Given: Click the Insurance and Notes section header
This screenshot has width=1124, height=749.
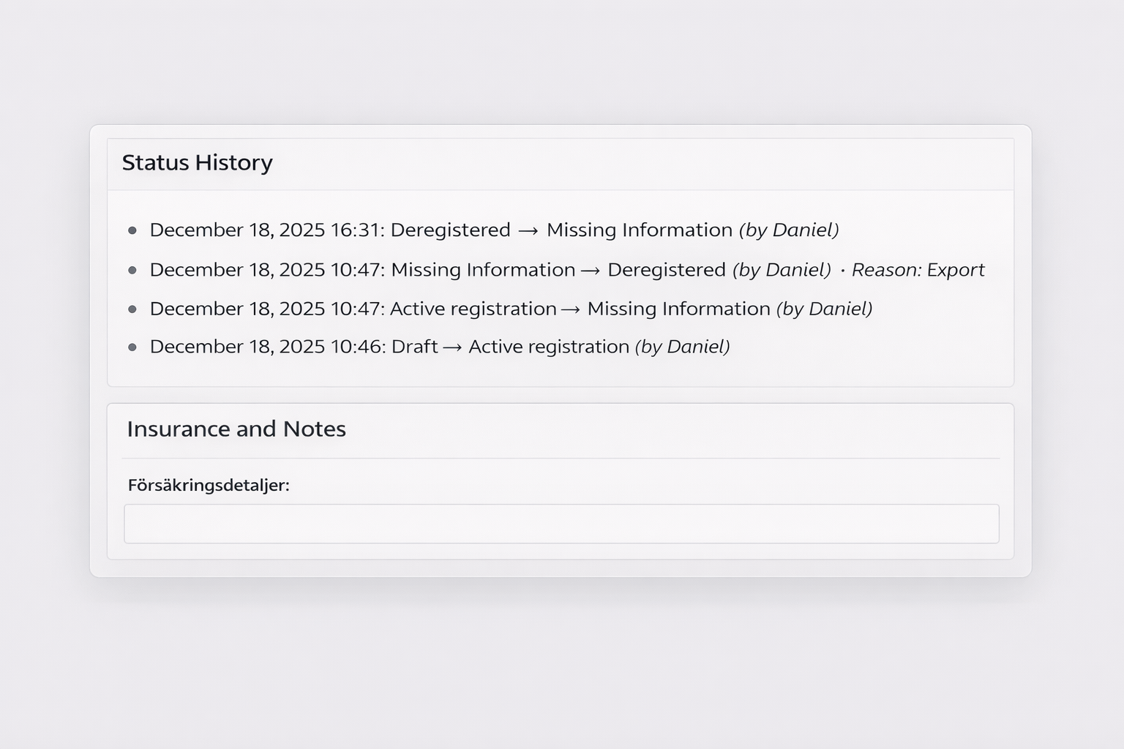Looking at the screenshot, I should (x=236, y=429).
